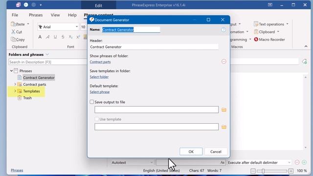Collapse the ribbon with the chevron
Viewport: 313px width, 176px height.
(x=306, y=46)
